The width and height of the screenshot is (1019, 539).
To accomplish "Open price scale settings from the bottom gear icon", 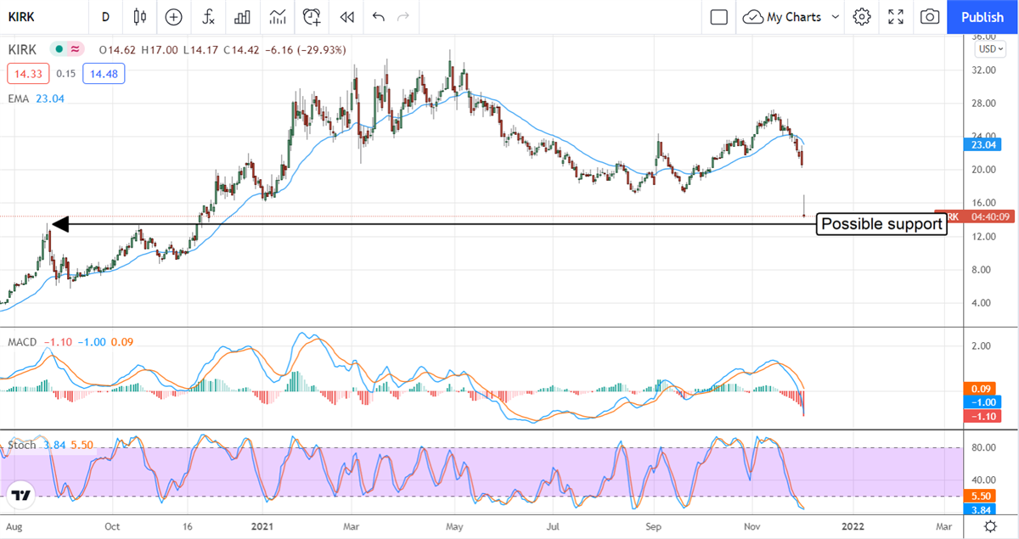I will coord(991,526).
